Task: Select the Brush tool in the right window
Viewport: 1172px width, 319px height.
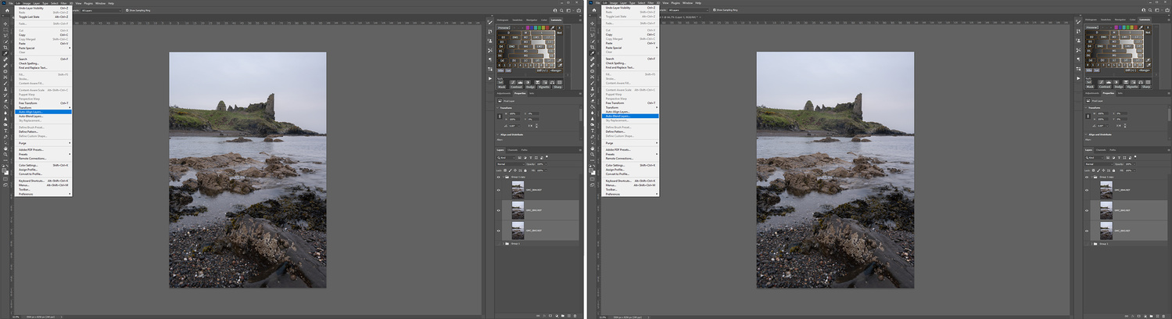Action: (592, 83)
